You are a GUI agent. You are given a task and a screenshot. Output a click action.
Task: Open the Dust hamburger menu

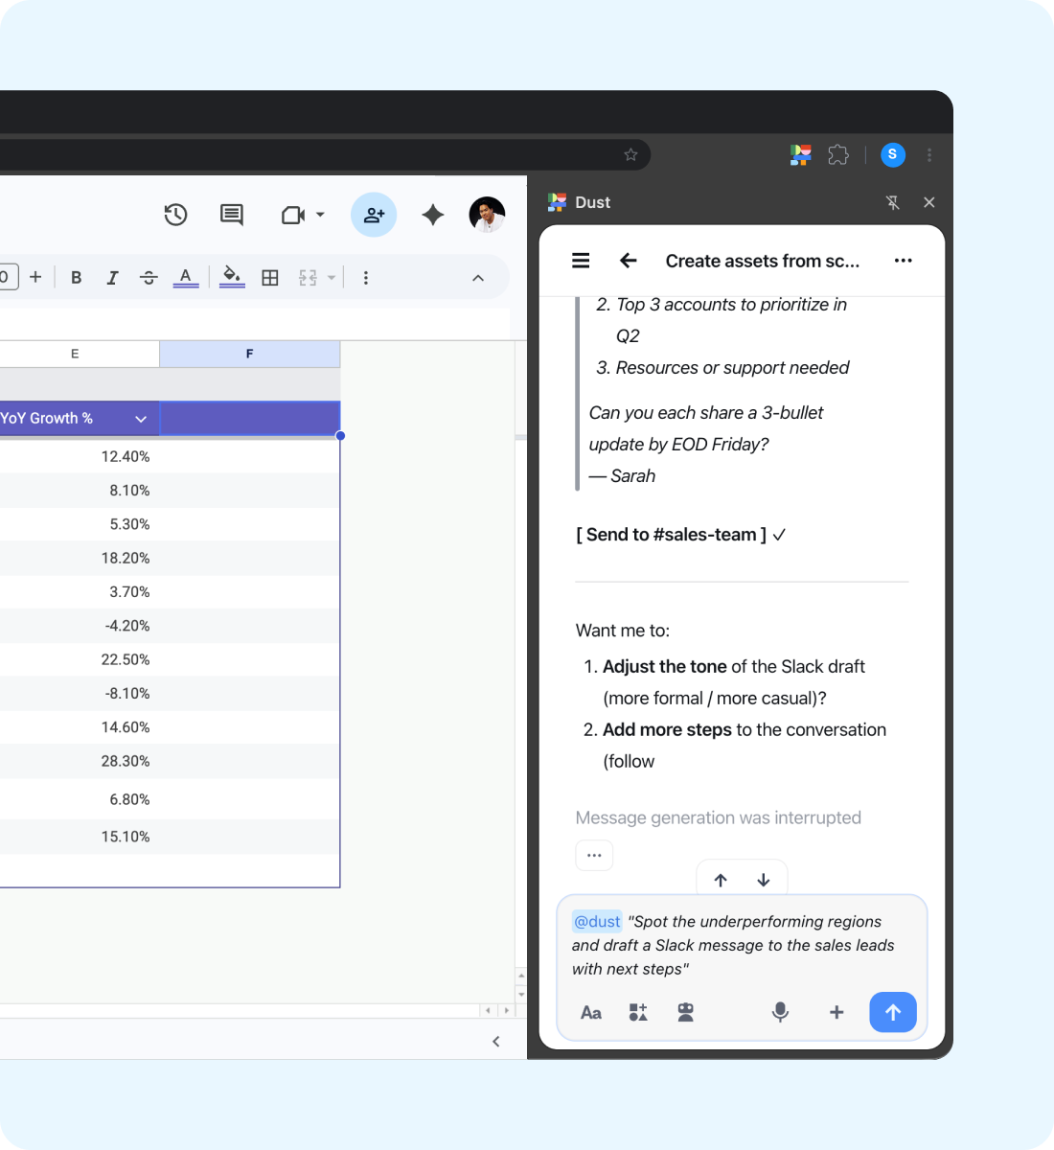click(x=581, y=260)
